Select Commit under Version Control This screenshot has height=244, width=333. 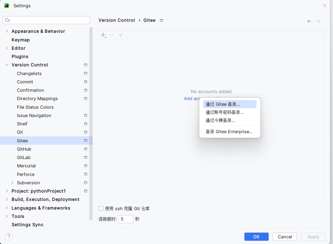pos(25,82)
